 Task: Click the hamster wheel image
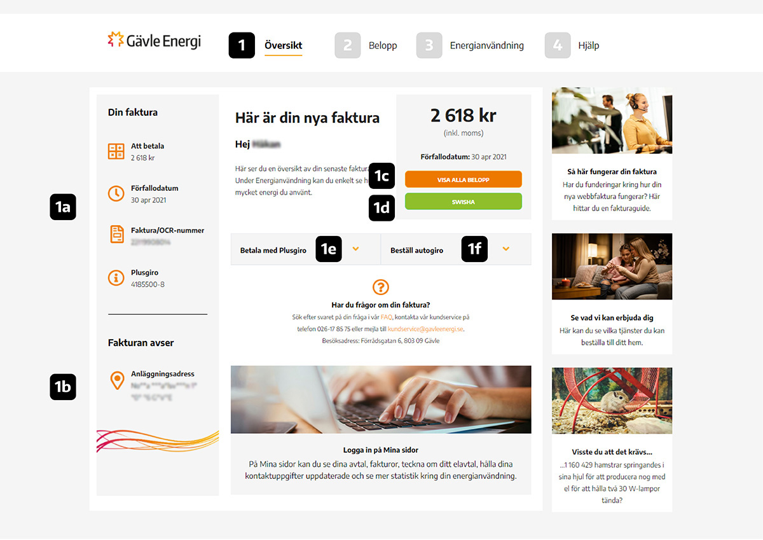pos(612,401)
